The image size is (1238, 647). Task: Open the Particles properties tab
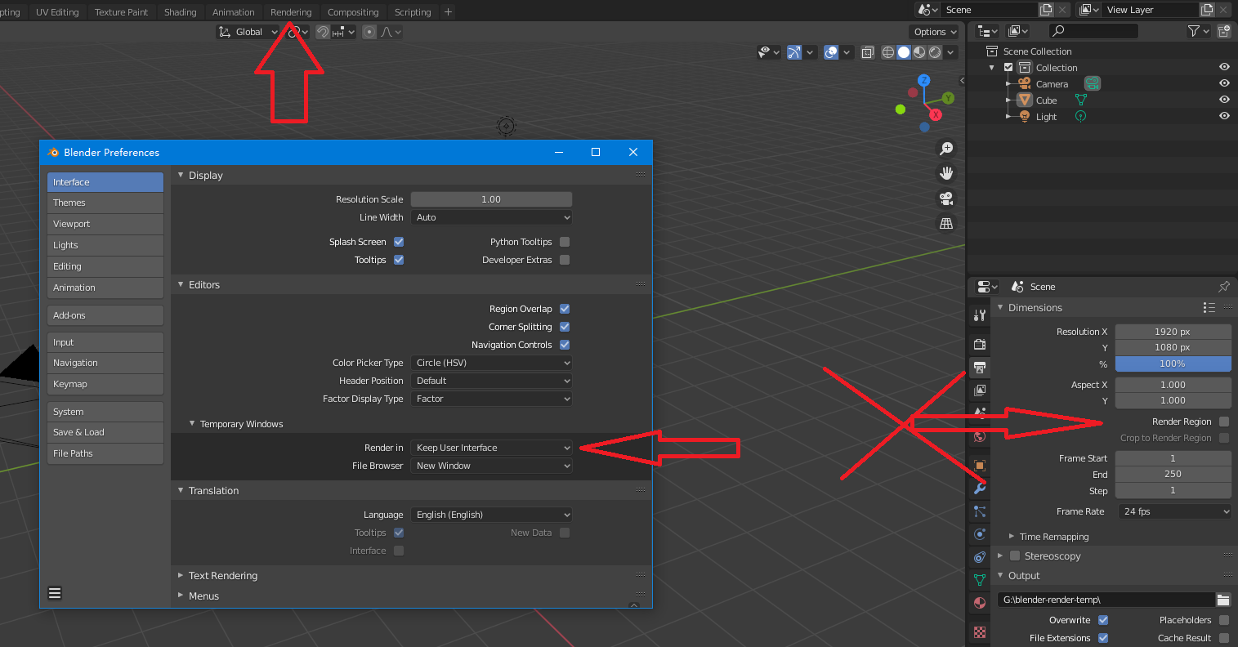click(980, 511)
